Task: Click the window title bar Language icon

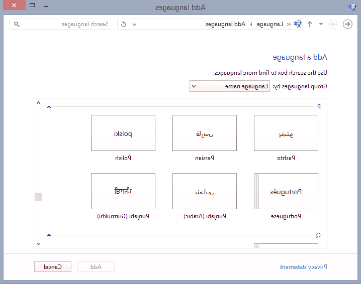Action: tap(352, 8)
